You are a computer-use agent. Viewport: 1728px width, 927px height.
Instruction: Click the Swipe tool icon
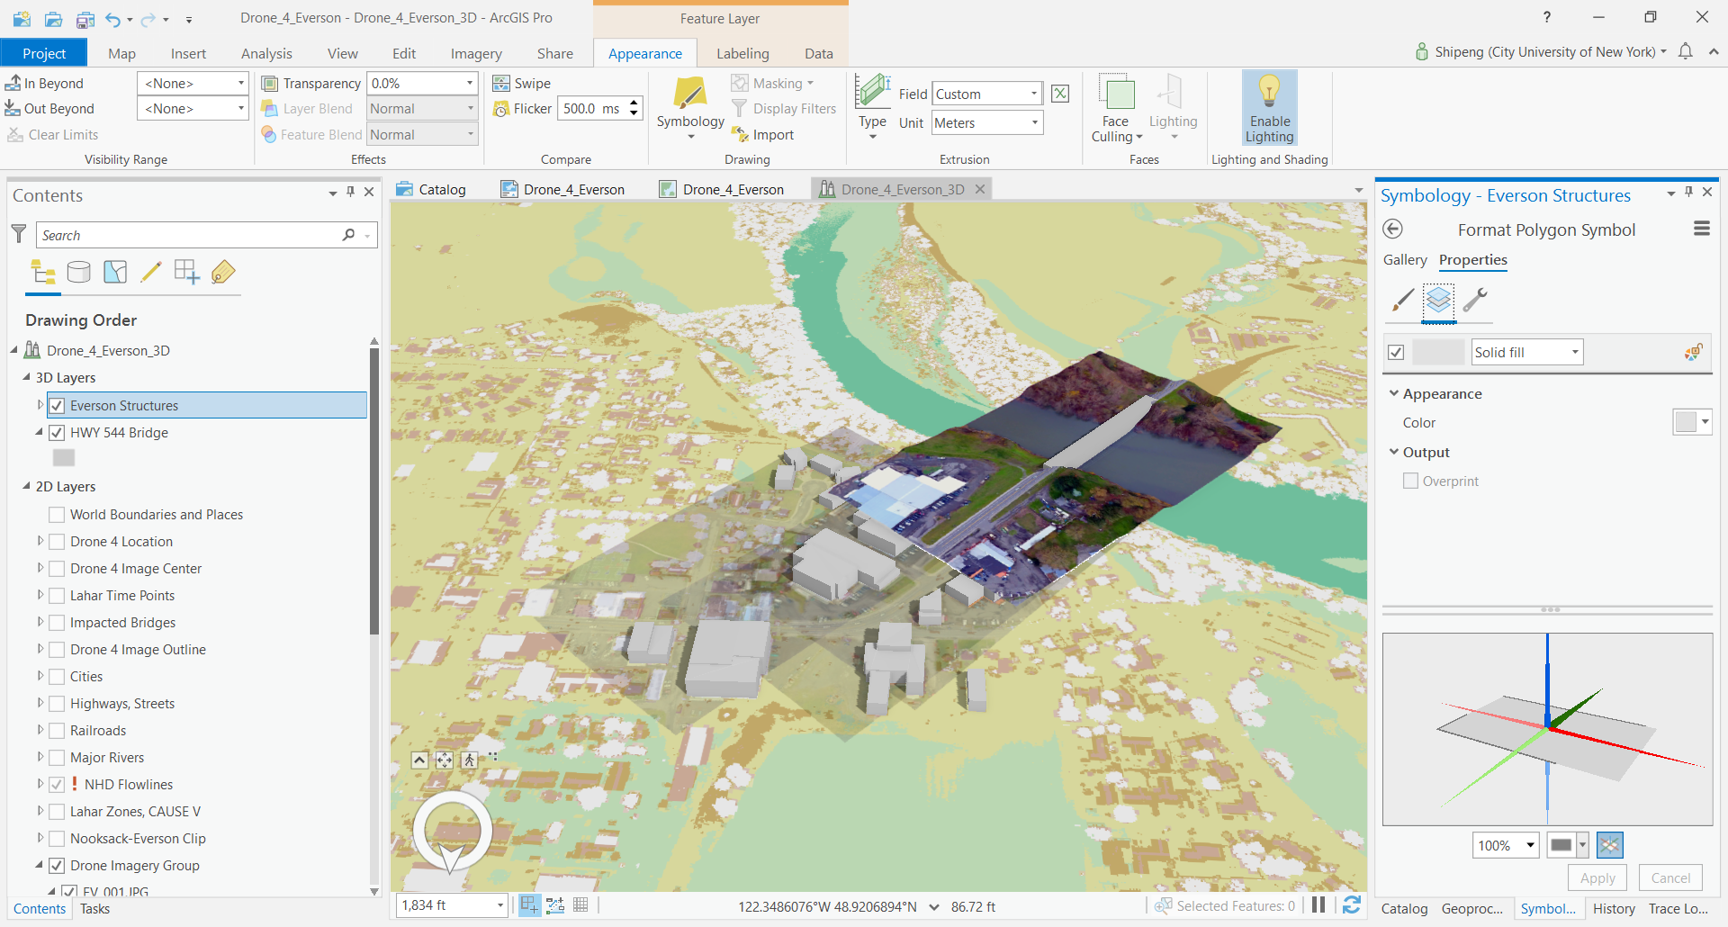click(501, 84)
